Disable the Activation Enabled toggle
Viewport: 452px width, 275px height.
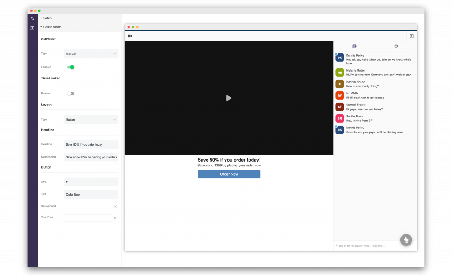(71, 67)
